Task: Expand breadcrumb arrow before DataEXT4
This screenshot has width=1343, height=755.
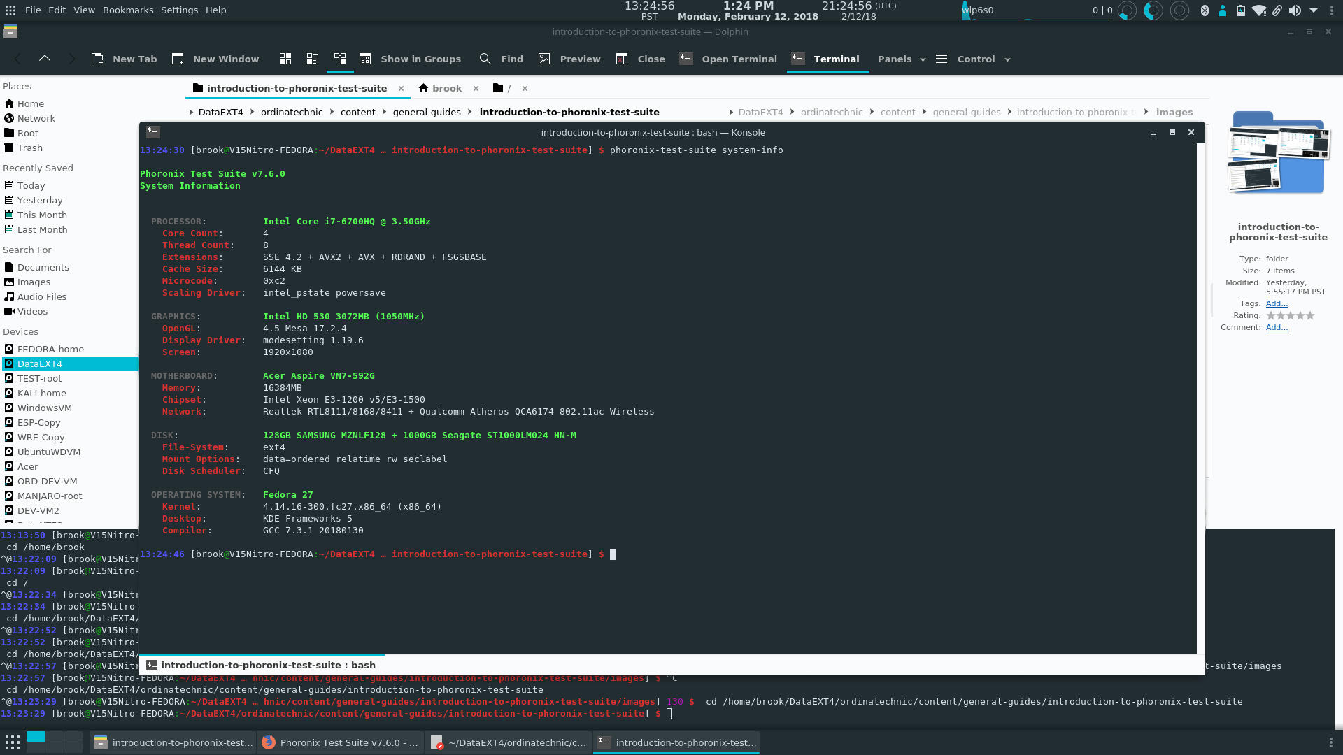Action: click(191, 112)
